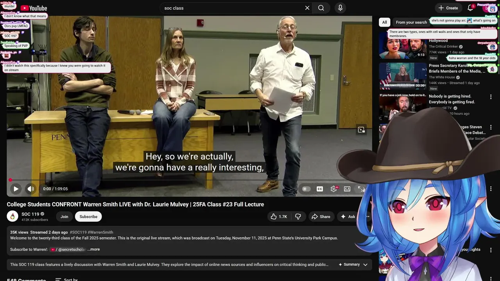
Task: Select the 'From your search' chip
Action: pyautogui.click(x=411, y=22)
